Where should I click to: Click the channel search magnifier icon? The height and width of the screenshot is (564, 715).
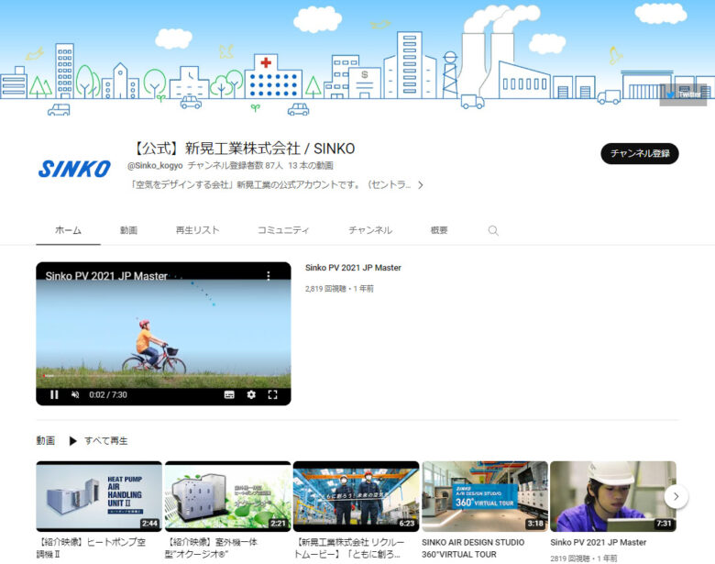click(493, 230)
